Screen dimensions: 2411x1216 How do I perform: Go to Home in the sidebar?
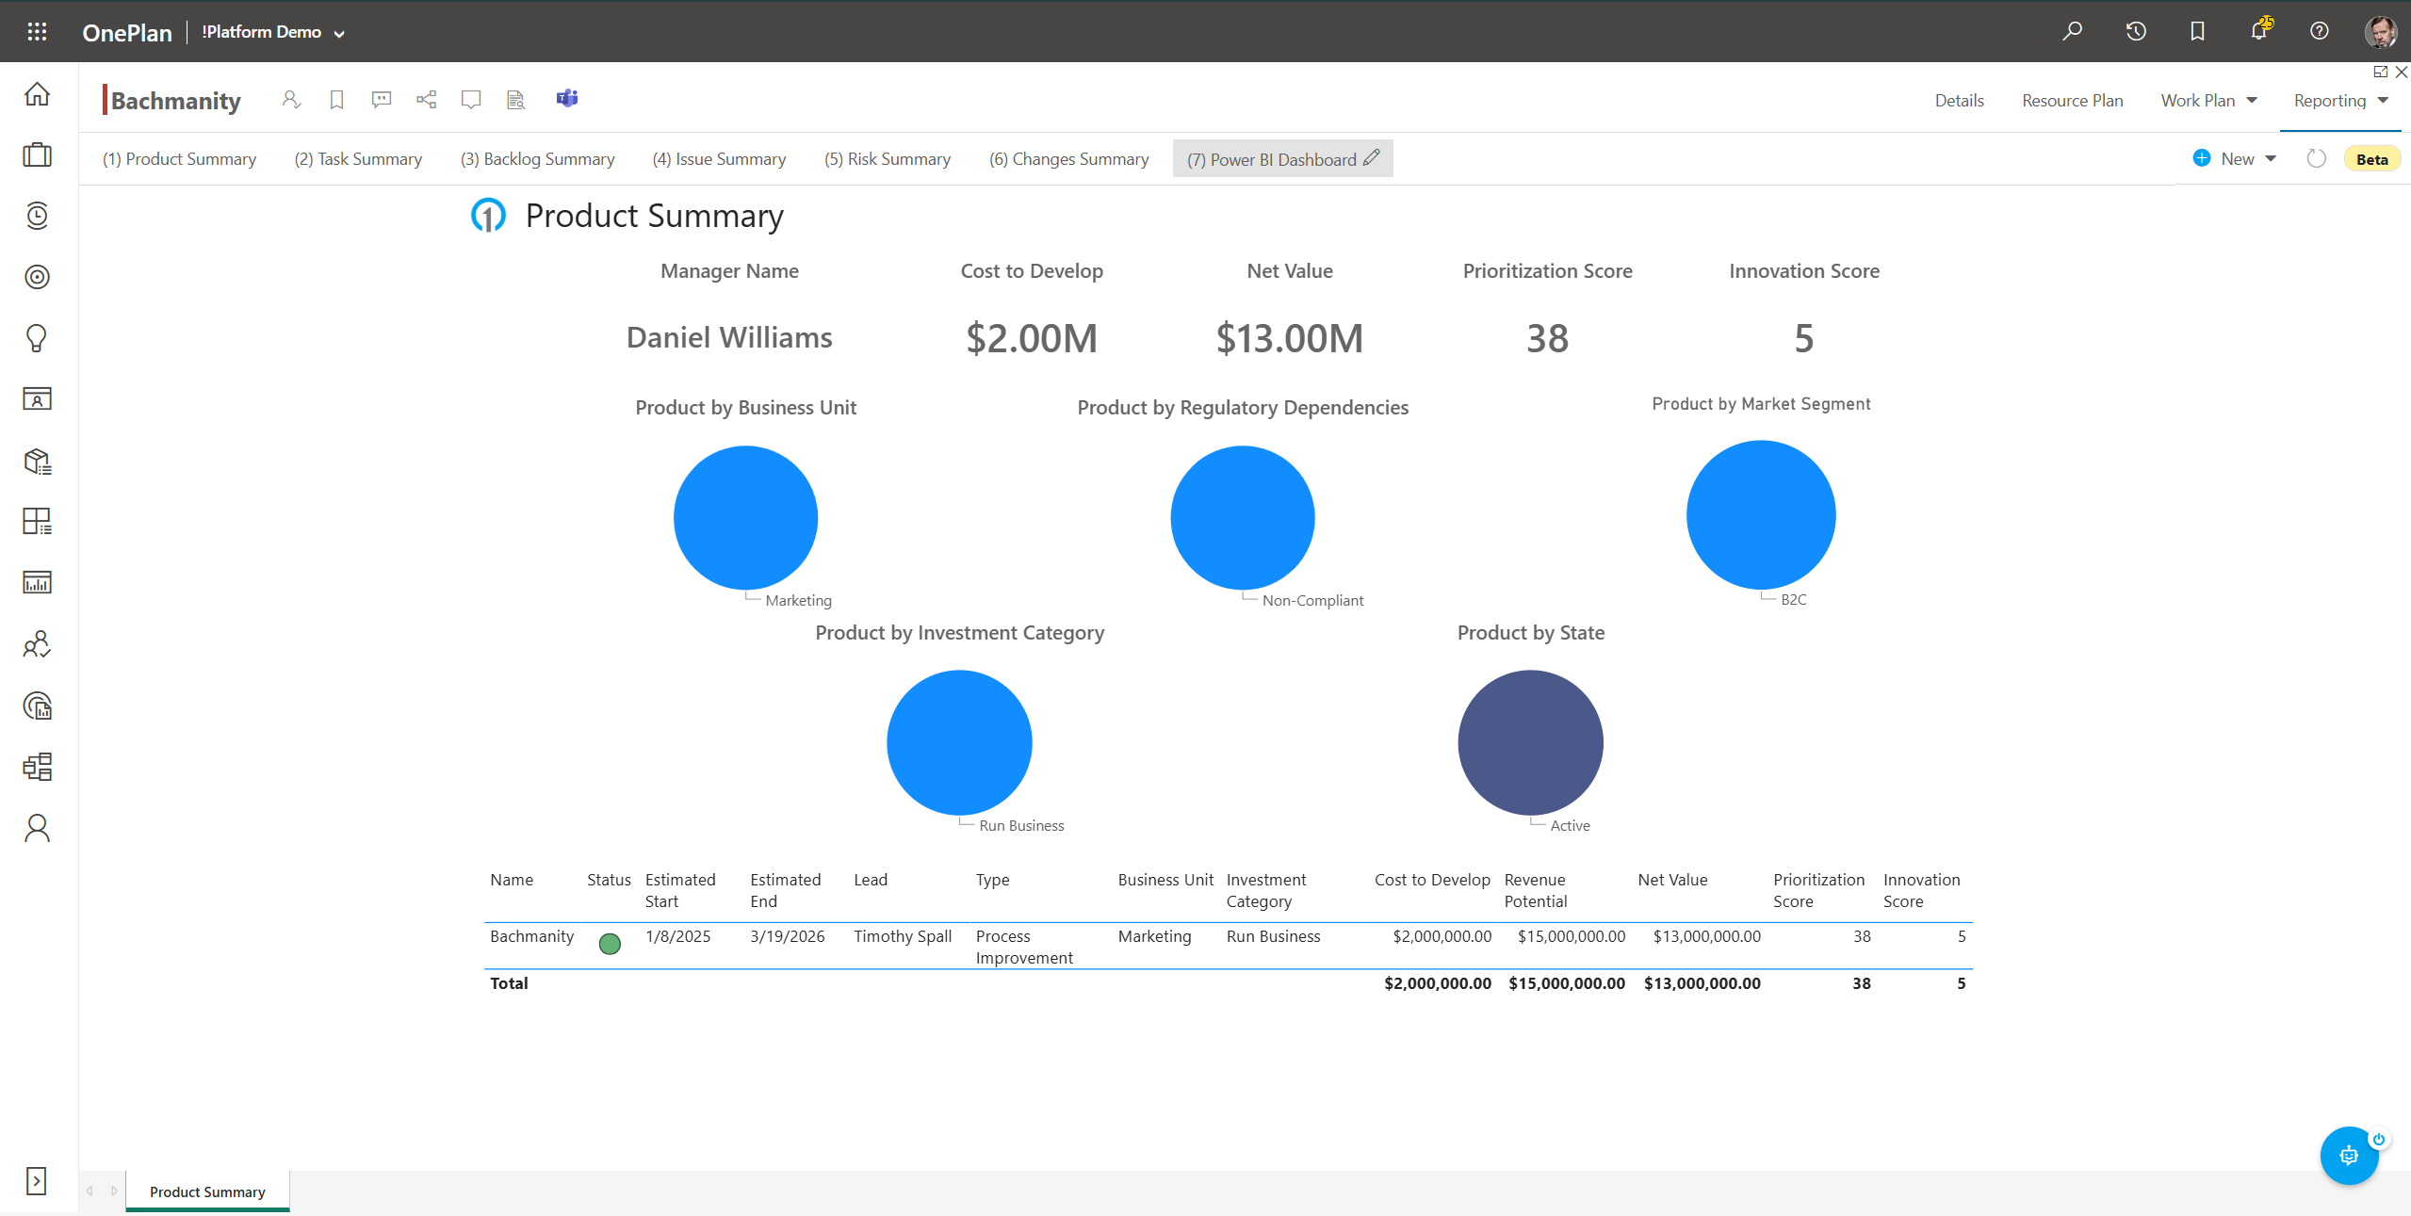click(x=37, y=94)
